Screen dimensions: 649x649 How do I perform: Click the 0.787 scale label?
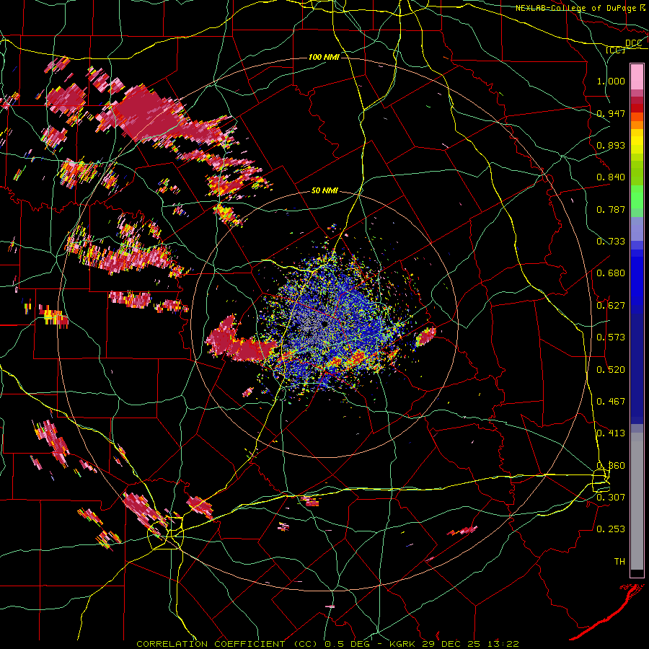(611, 209)
